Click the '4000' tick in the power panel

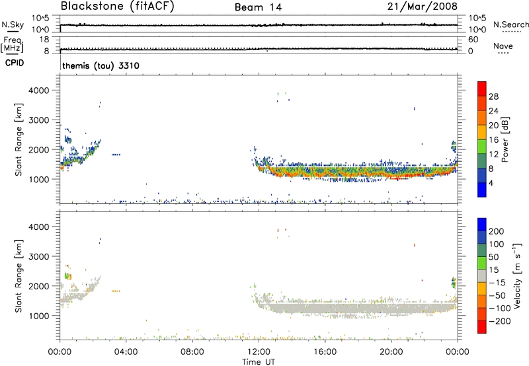pos(39,91)
